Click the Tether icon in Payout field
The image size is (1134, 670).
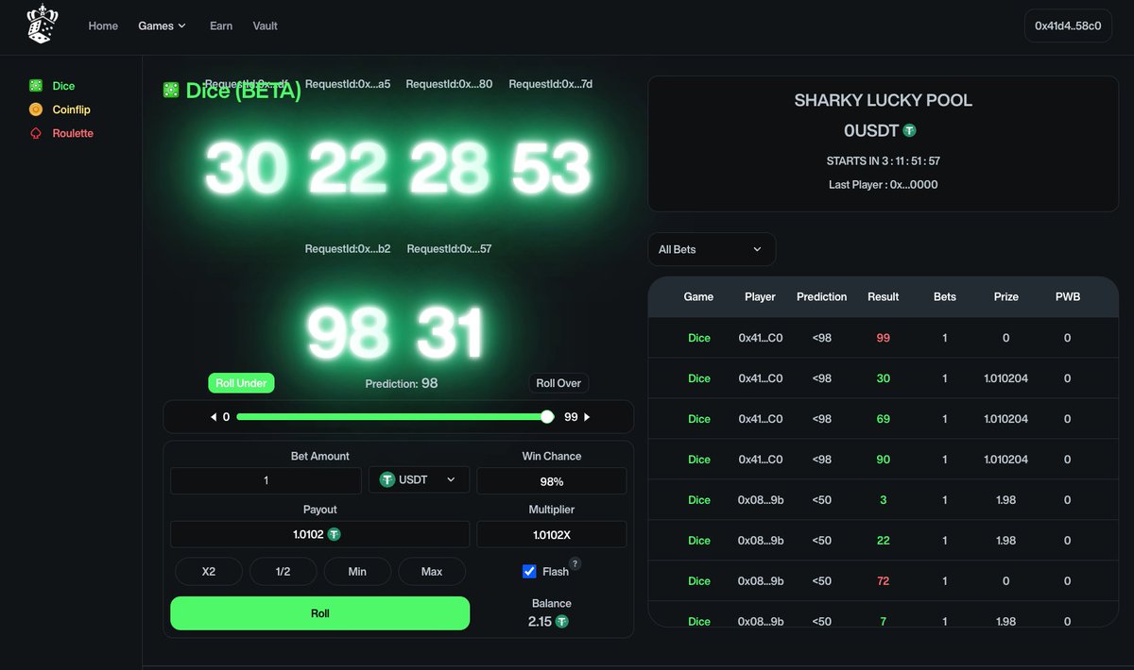pyautogui.click(x=335, y=534)
